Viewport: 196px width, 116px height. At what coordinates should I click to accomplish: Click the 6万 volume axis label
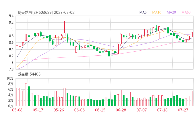click(11, 89)
